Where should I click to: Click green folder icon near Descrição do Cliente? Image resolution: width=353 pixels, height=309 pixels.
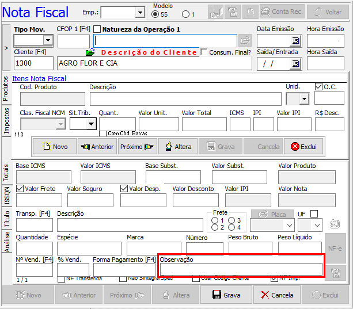tap(90, 53)
